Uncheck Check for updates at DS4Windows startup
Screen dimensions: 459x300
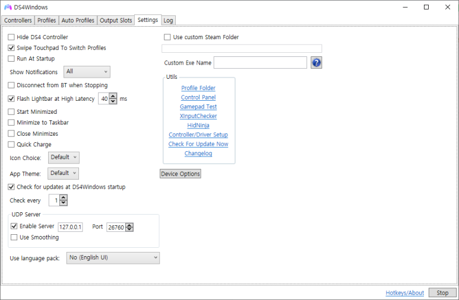(x=11, y=187)
